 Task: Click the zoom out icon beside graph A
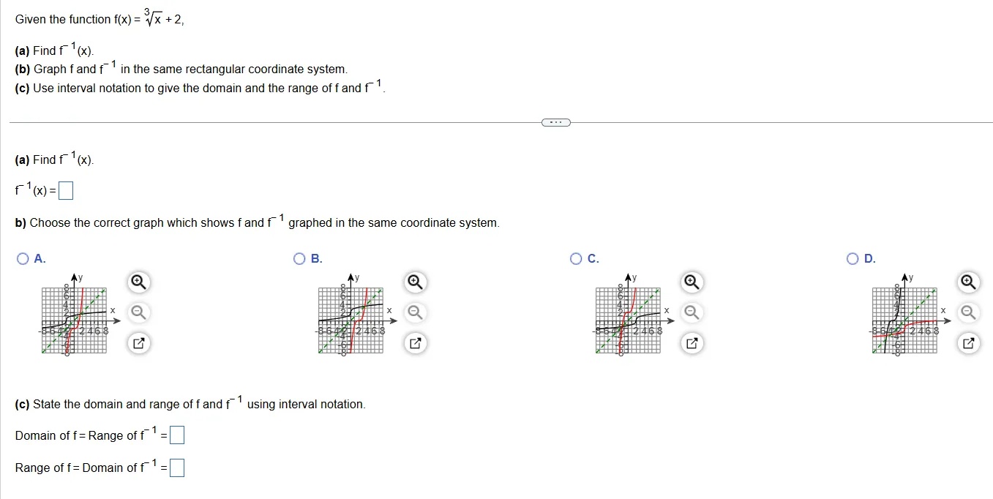(138, 312)
